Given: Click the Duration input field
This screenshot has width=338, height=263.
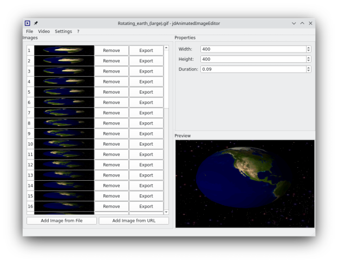Looking at the screenshot, I should (253, 69).
